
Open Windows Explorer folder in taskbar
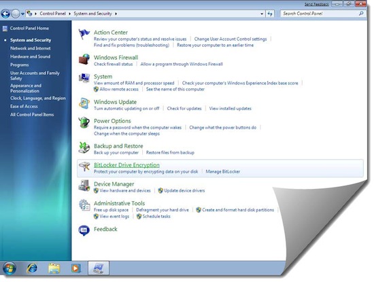(54, 268)
